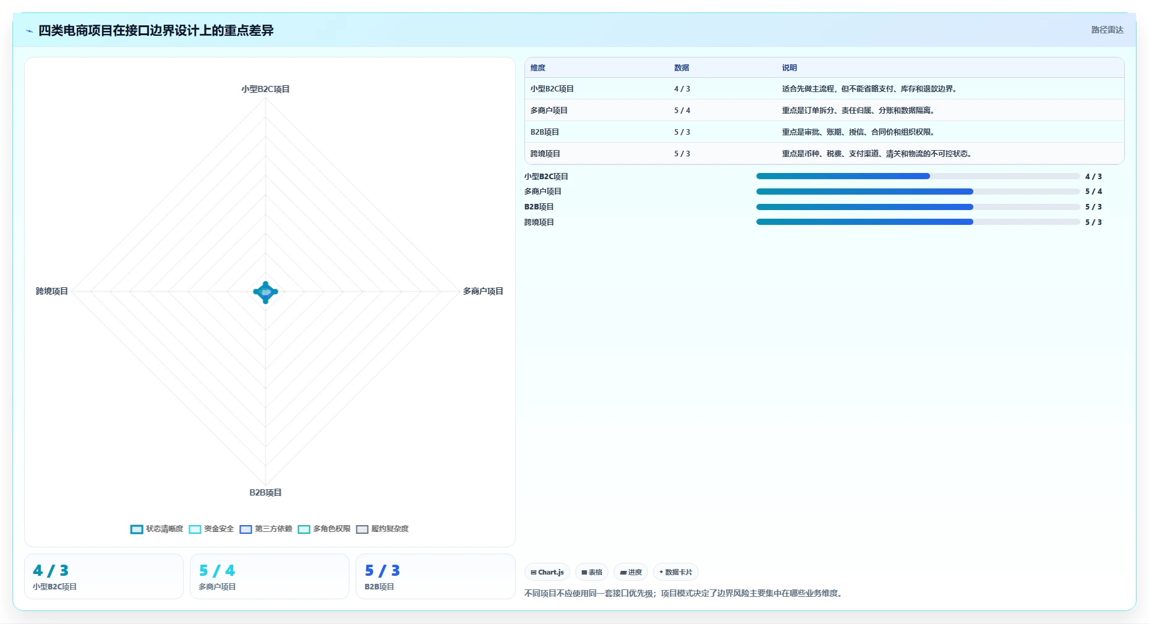Click the 数据卡片 tag
This screenshot has height=624, width=1149.
[x=676, y=572]
